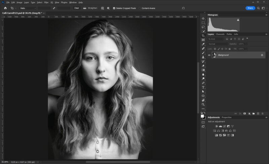Image resolution: width=269 pixels, height=164 pixels.
Task: Open the Filter menu
Action: pos(46,2)
